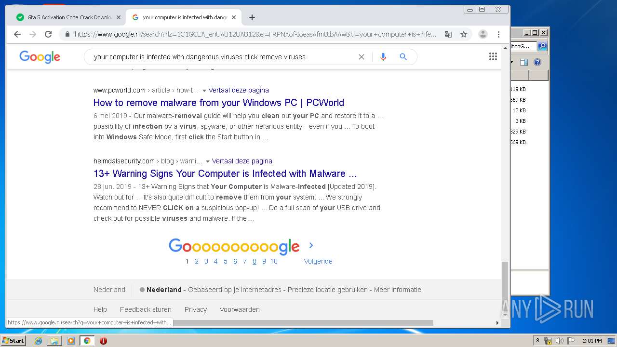The height and width of the screenshot is (347, 617).
Task: Click the Chrome taskbar button
Action: point(87,341)
